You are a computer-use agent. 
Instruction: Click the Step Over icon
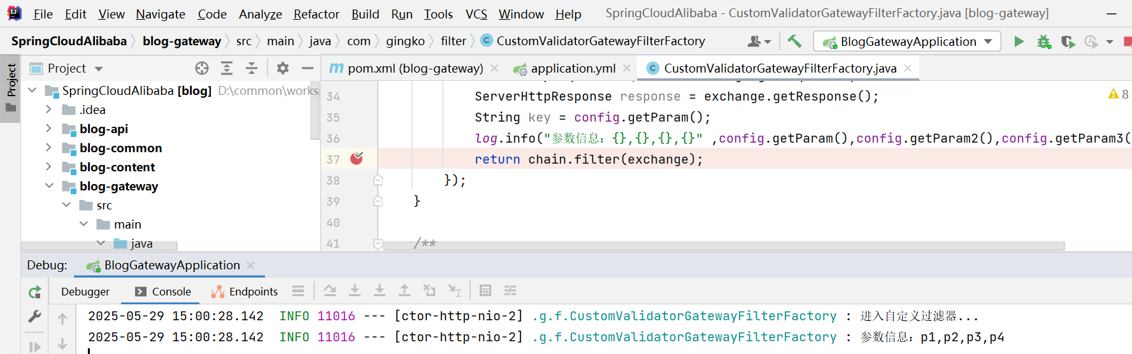(329, 291)
